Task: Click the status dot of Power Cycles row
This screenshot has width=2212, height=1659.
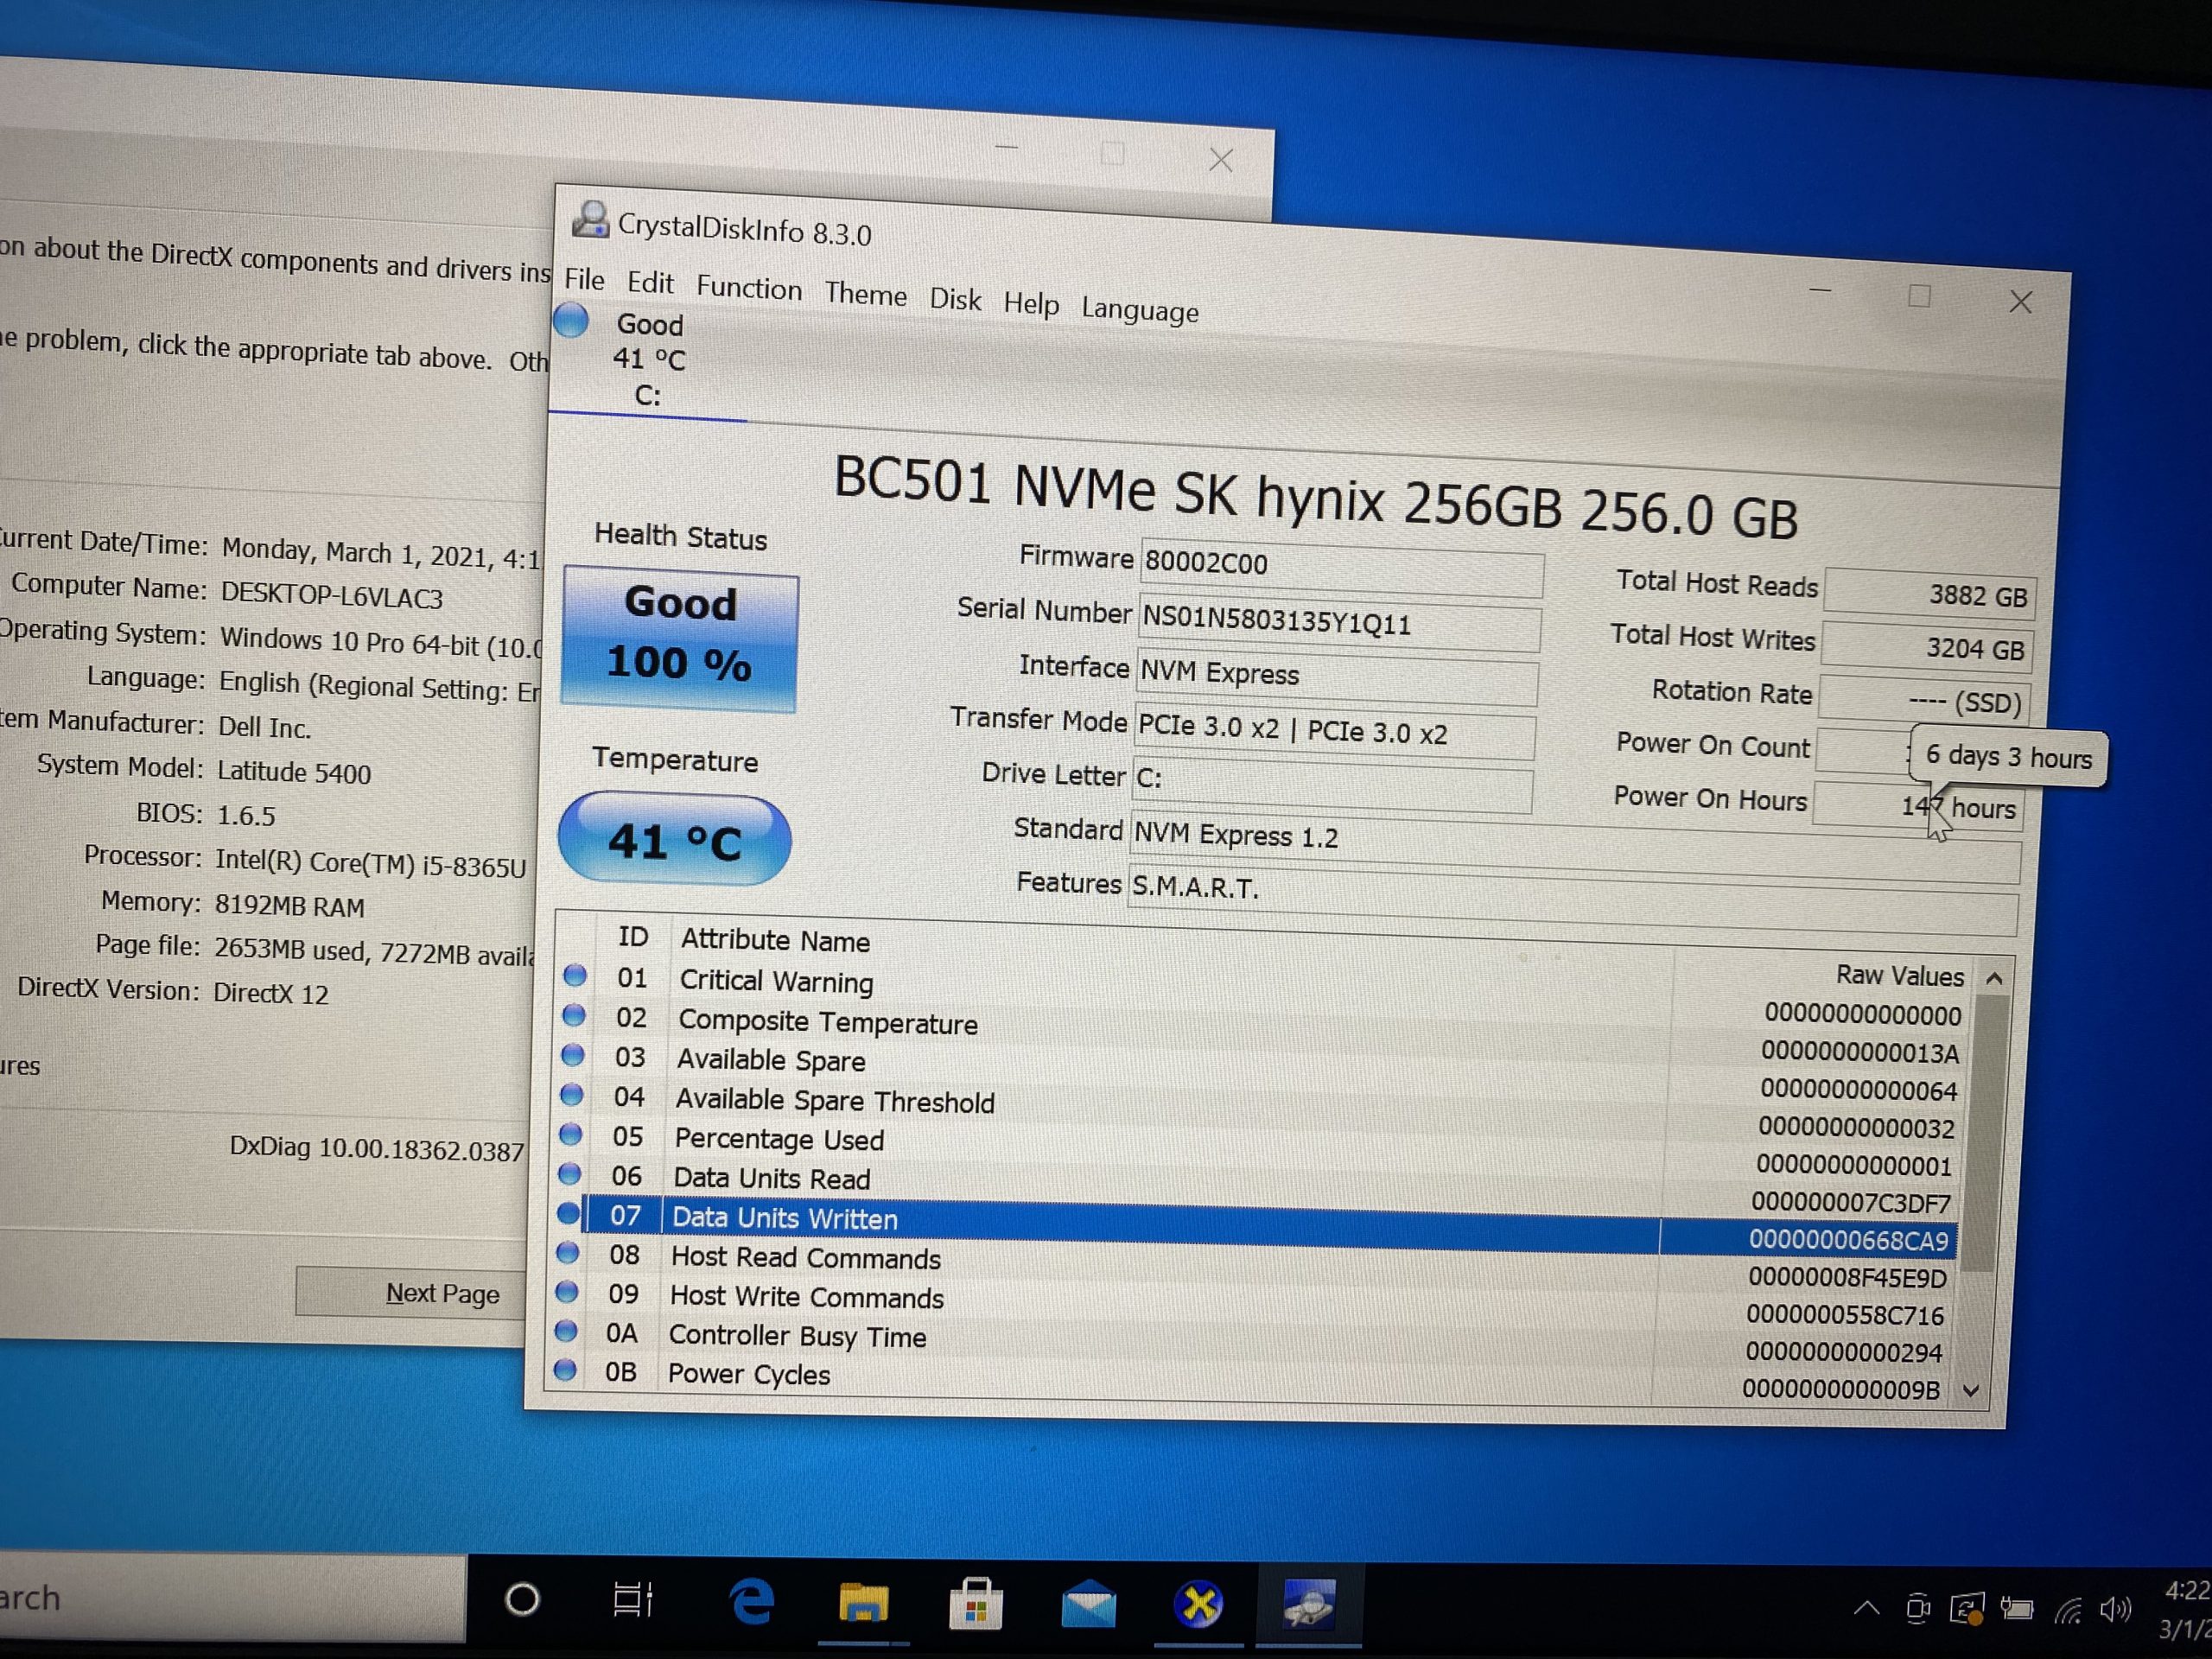Action: click(565, 1370)
